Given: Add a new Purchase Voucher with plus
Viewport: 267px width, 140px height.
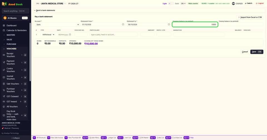Looking at the screenshot, I should click(25, 90).
